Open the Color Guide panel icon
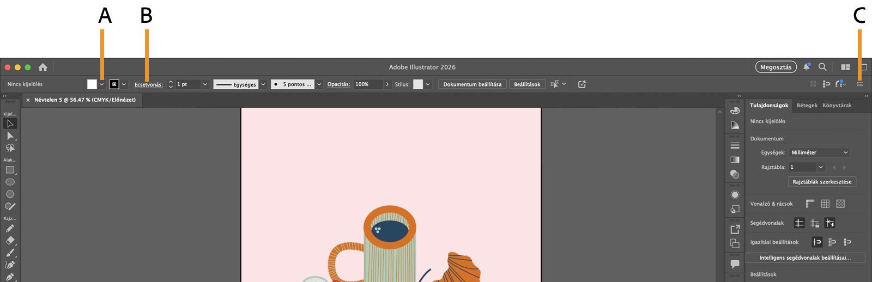Screen dimensions: 872x282 point(735,125)
